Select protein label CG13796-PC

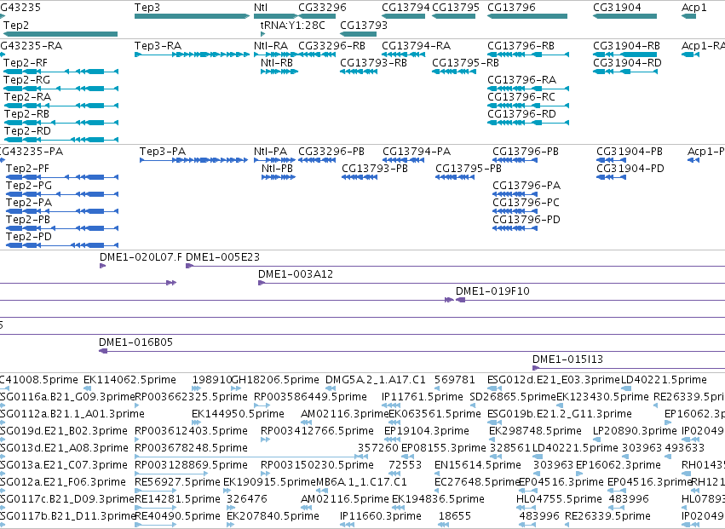click(526, 203)
